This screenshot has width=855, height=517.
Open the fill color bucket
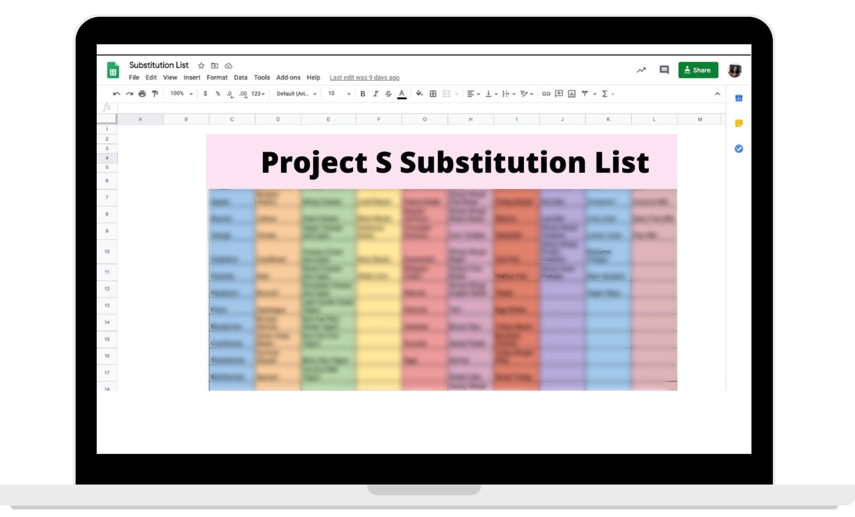(419, 94)
